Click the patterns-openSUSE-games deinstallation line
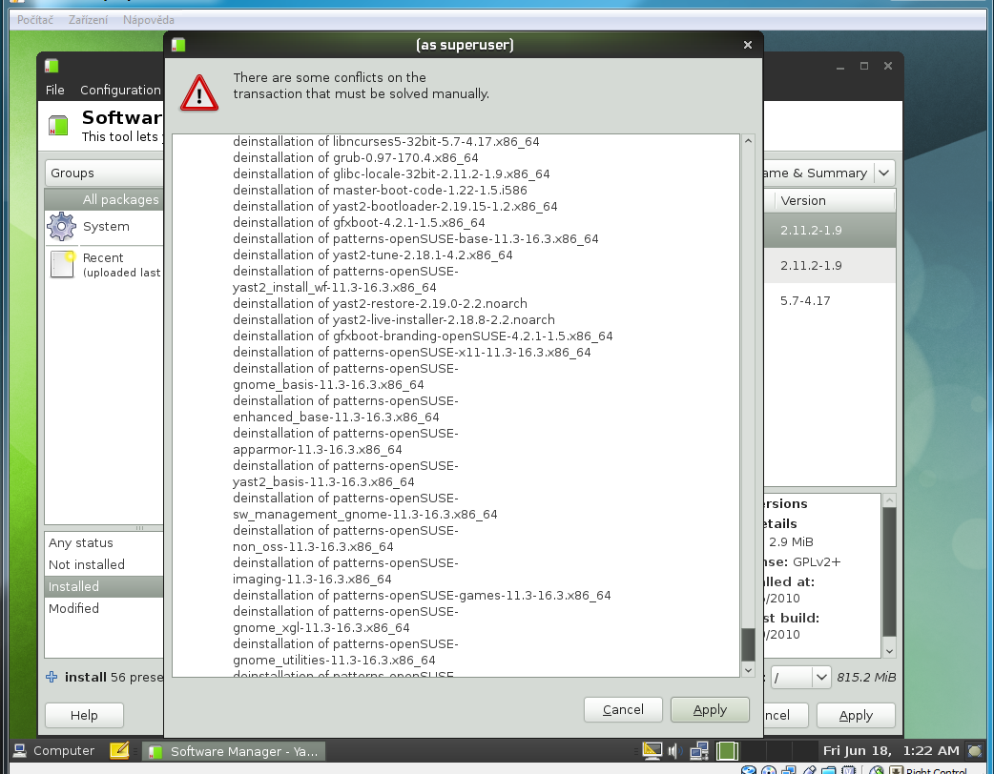This screenshot has width=994, height=774. point(422,596)
